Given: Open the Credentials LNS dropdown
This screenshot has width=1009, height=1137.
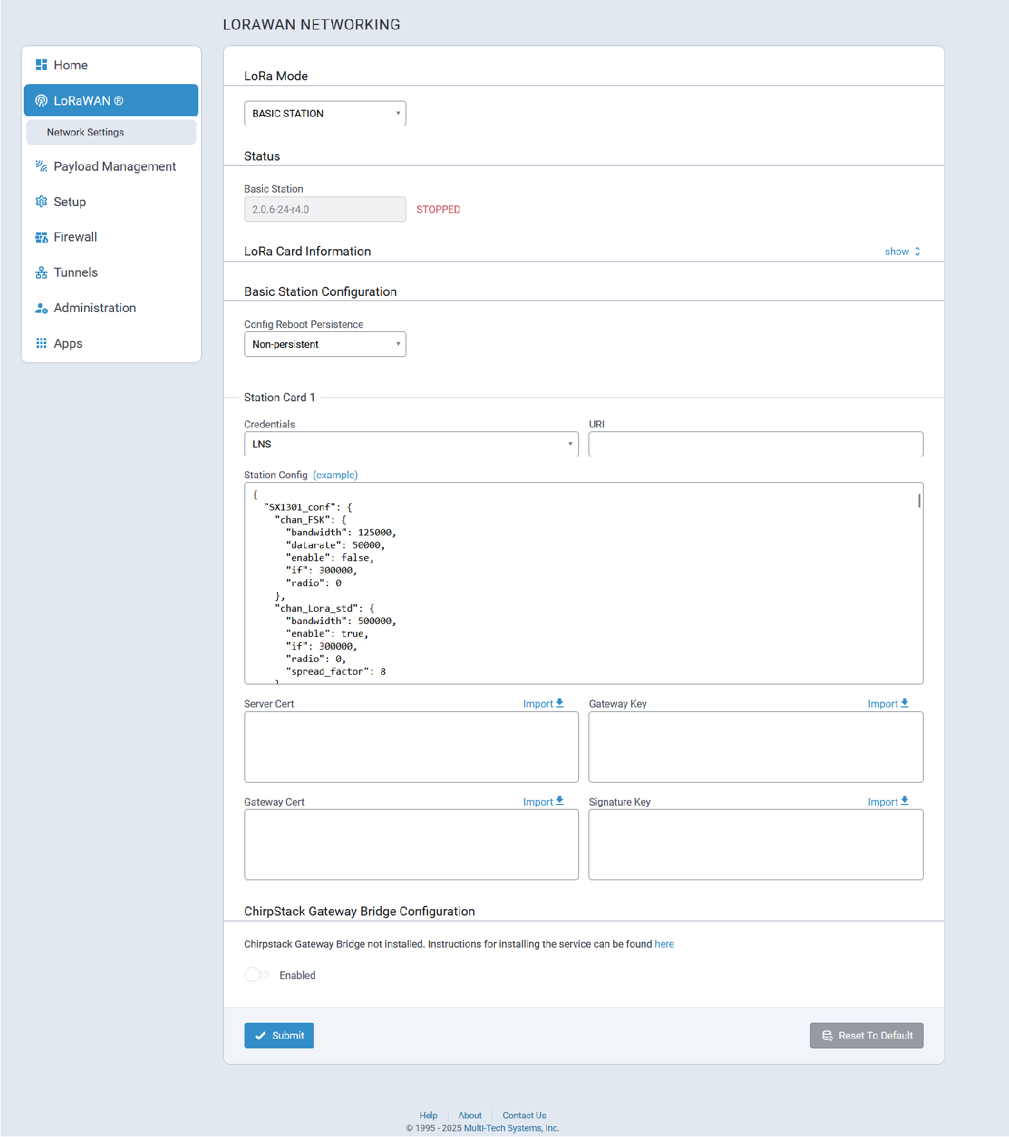Looking at the screenshot, I should coord(411,444).
